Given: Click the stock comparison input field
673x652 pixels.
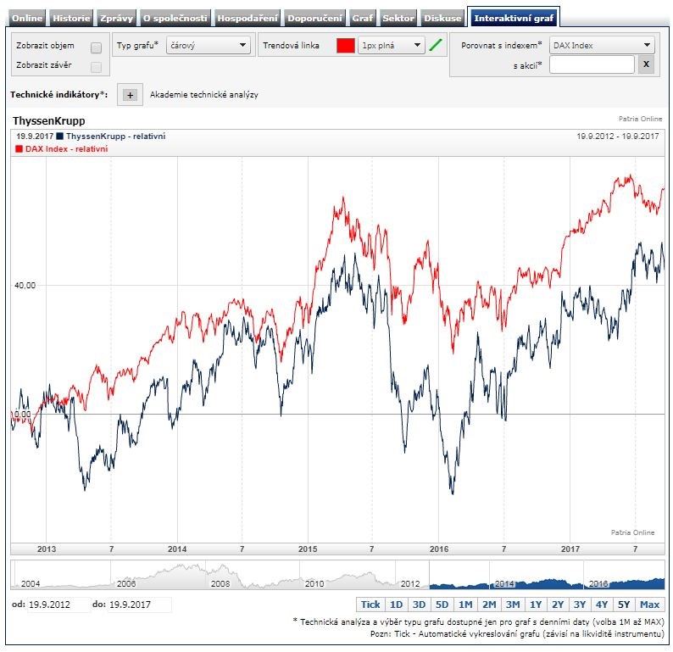Looking at the screenshot, I should tap(591, 64).
